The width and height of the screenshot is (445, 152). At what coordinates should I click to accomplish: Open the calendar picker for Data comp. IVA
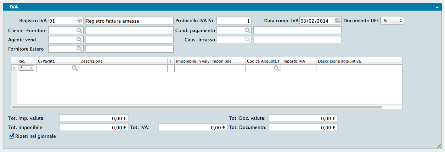pyautogui.click(x=337, y=21)
